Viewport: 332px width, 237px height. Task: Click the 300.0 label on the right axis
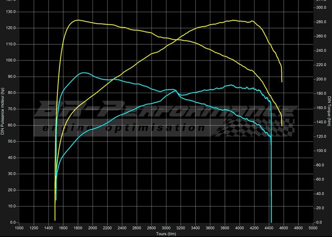pos(320,8)
